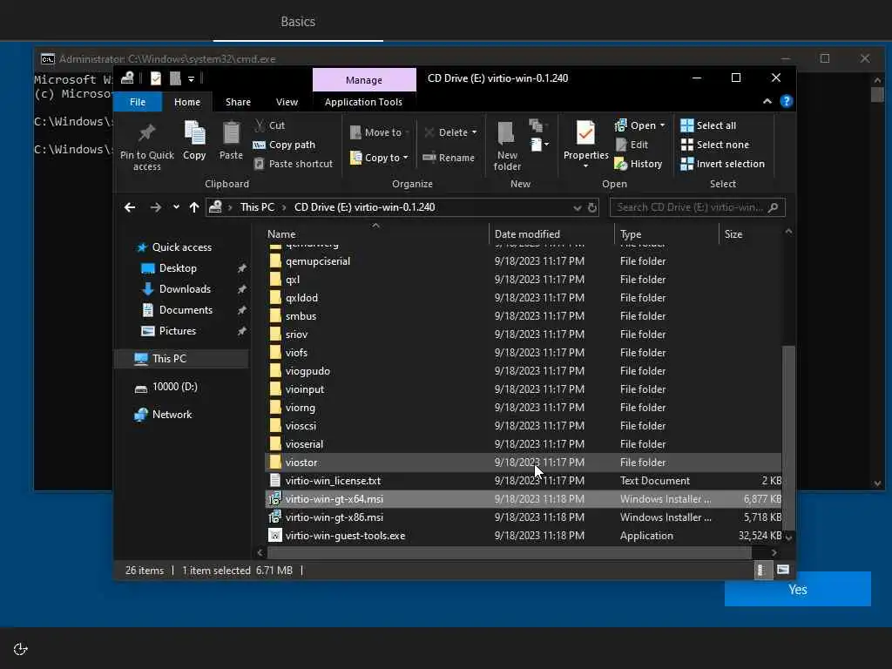Image resolution: width=892 pixels, height=669 pixels.
Task: Click This PC in address breadcrumb
Action: pyautogui.click(x=257, y=207)
